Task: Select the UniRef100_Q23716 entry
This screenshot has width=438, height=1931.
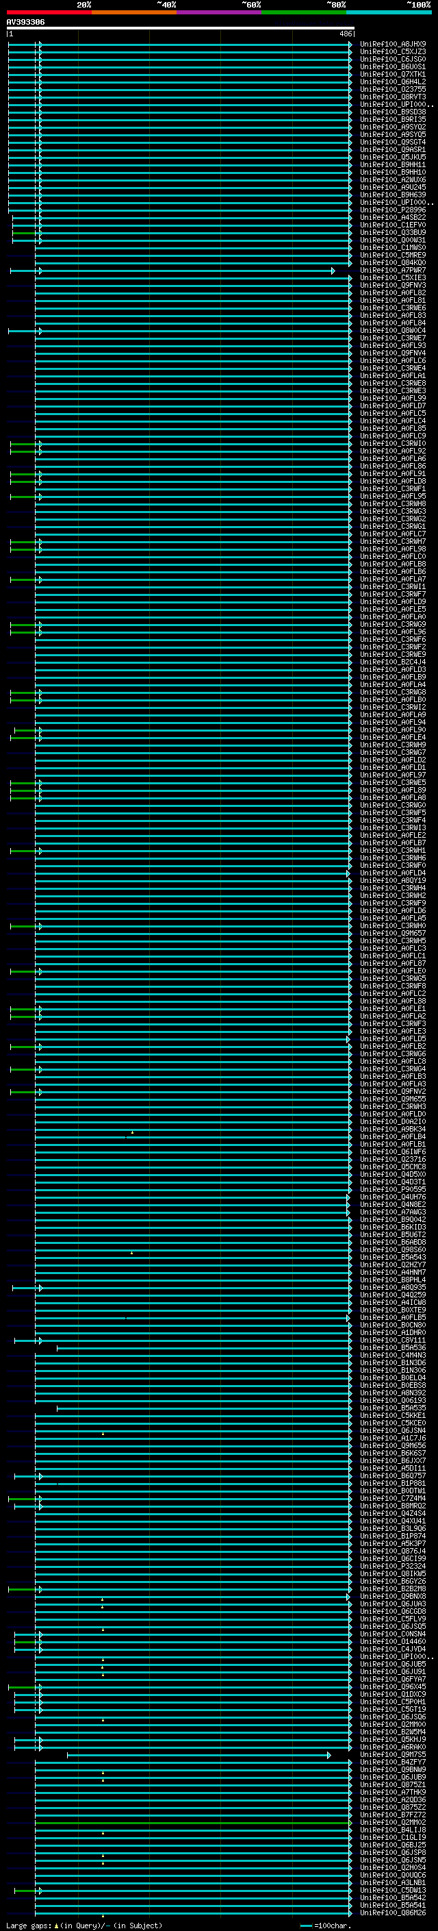Action: pyautogui.click(x=393, y=1159)
